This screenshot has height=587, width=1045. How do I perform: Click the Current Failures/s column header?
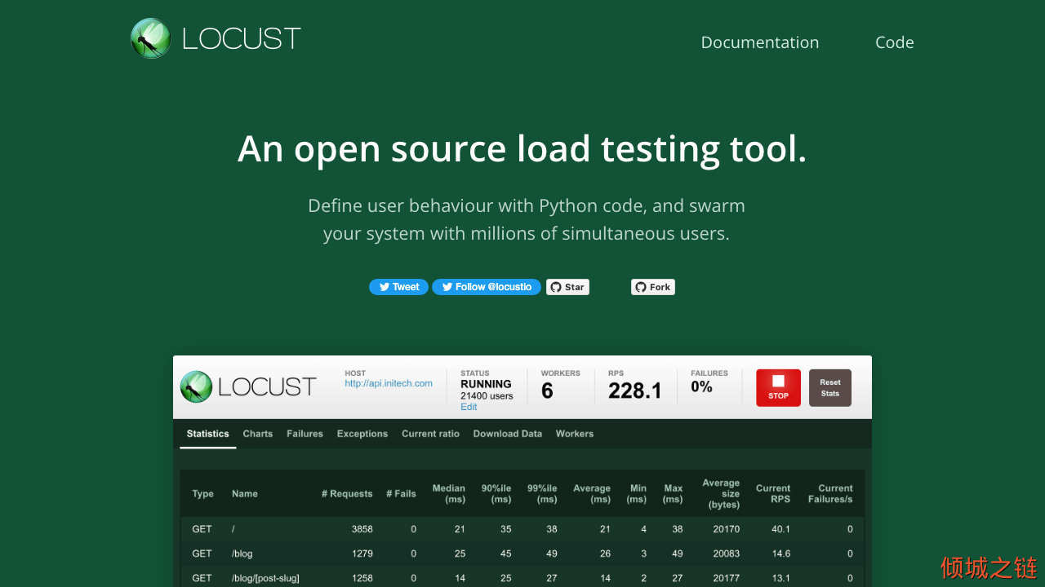[x=830, y=493]
